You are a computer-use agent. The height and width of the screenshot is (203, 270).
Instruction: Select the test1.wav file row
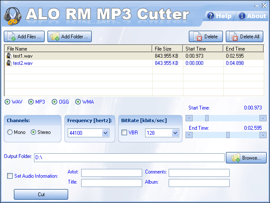pyautogui.click(x=134, y=56)
